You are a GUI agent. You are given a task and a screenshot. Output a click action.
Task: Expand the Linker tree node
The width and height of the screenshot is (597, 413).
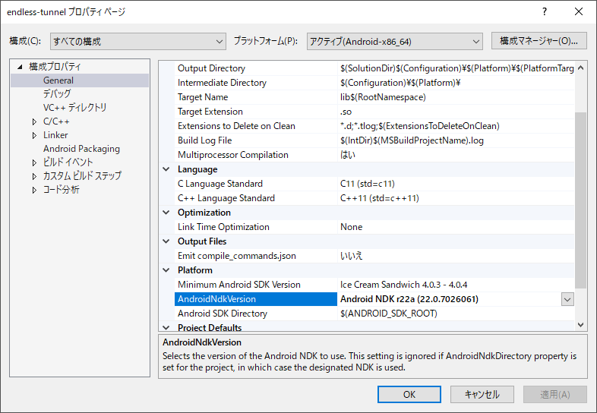point(34,135)
